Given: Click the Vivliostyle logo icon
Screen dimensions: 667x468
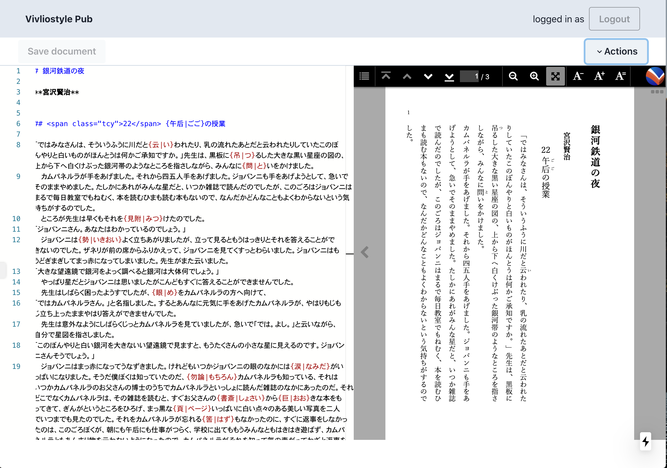Looking at the screenshot, I should point(655,76).
